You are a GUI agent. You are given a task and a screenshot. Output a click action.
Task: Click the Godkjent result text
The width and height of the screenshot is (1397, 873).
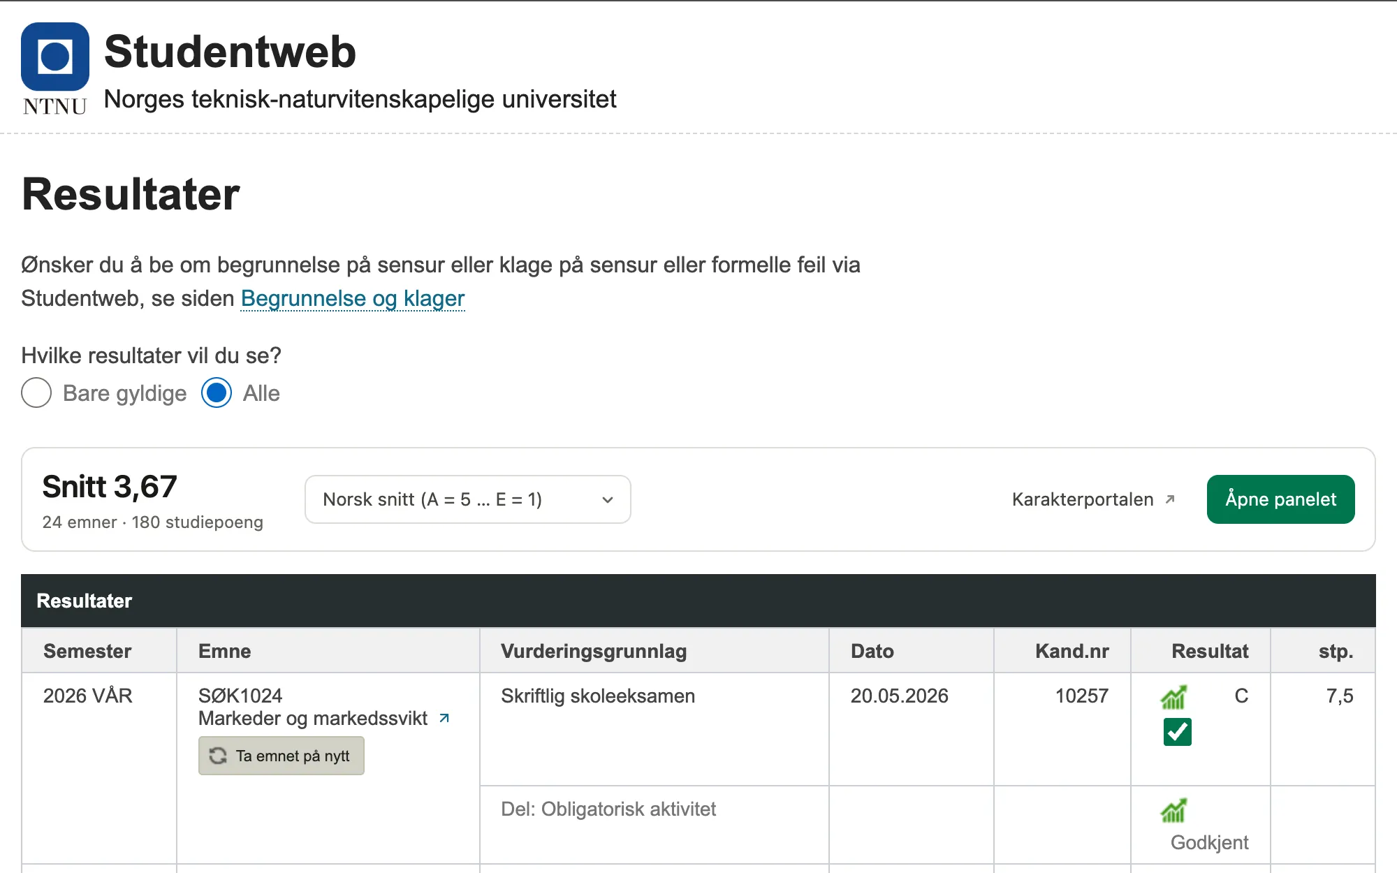click(x=1210, y=842)
